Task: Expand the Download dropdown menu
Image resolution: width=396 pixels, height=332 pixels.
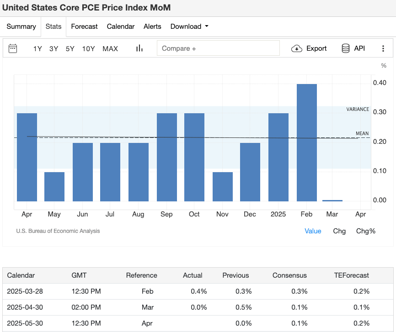Action: coord(189,26)
